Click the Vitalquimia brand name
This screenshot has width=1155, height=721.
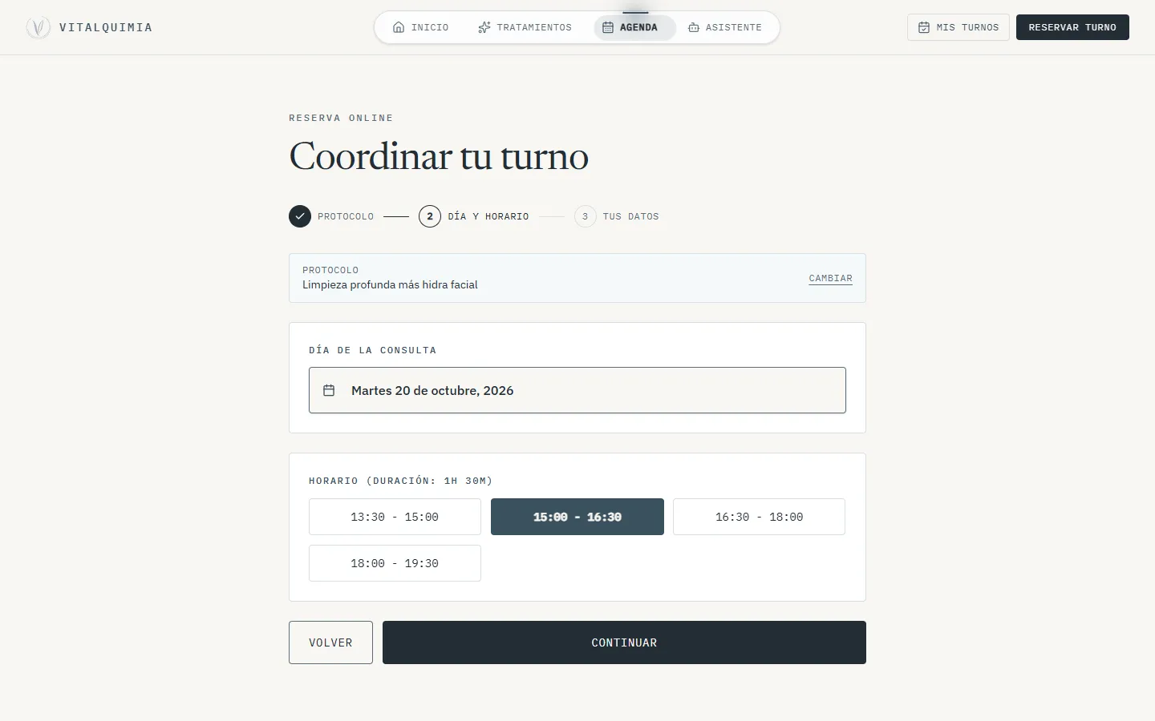coord(106,27)
